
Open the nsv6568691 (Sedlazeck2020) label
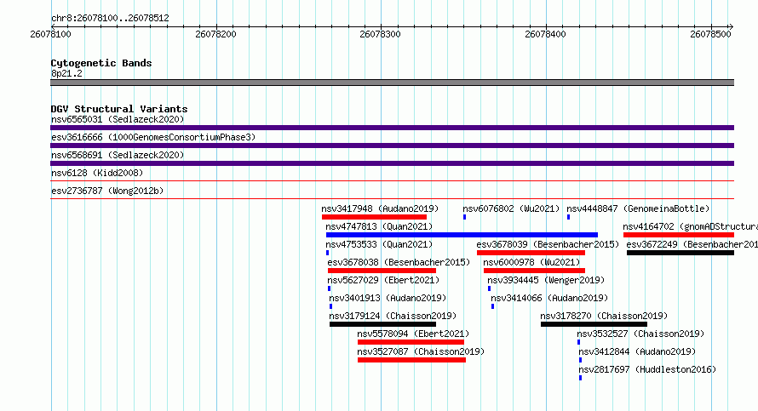pyautogui.click(x=118, y=155)
